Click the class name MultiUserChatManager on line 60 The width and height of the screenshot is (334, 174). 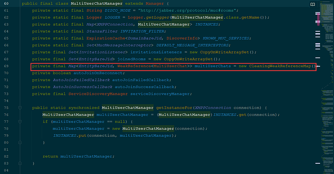[96, 3]
